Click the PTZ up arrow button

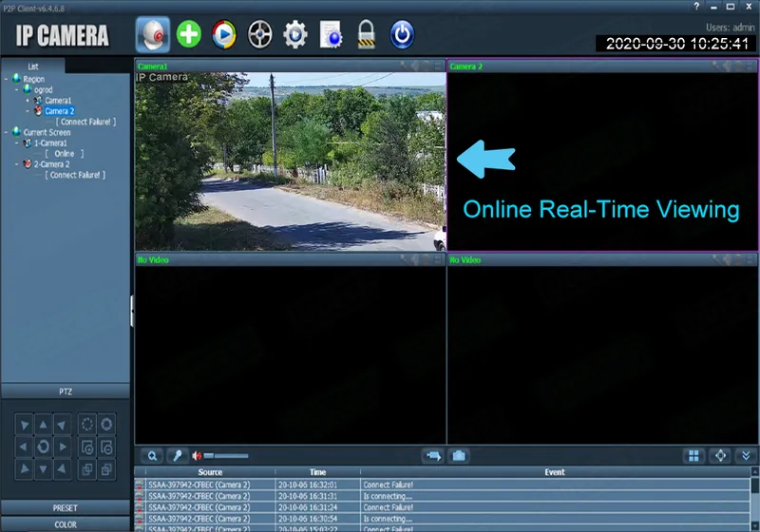coord(43,425)
